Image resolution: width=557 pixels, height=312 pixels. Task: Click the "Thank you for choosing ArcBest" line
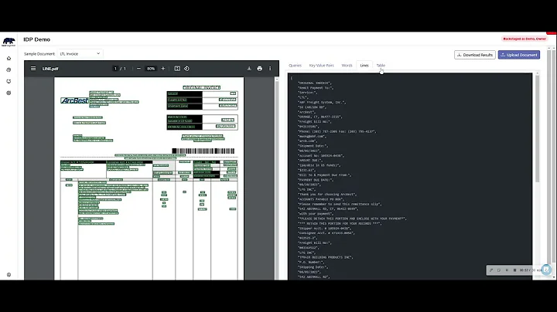click(x=327, y=195)
